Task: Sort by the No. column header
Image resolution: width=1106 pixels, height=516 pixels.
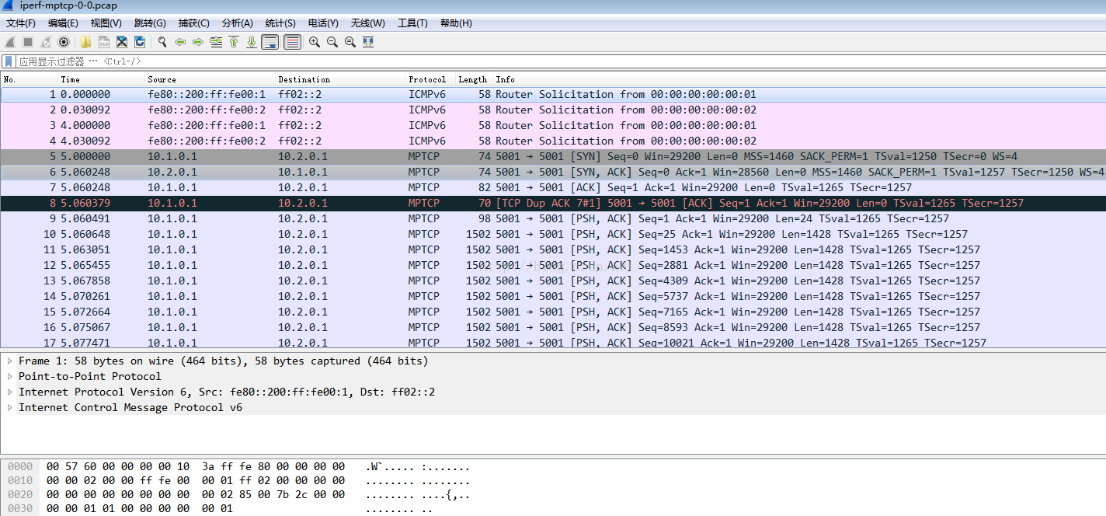Action: [x=30, y=79]
